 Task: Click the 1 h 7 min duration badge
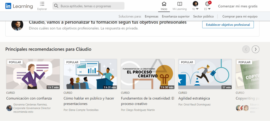pyautogui.click(x=53, y=87)
